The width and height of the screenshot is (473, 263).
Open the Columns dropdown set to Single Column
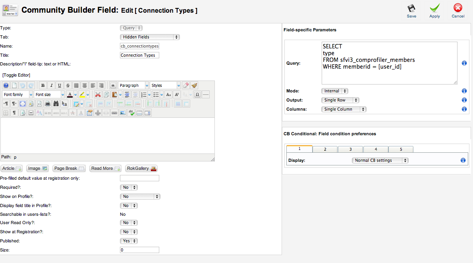[344, 109]
